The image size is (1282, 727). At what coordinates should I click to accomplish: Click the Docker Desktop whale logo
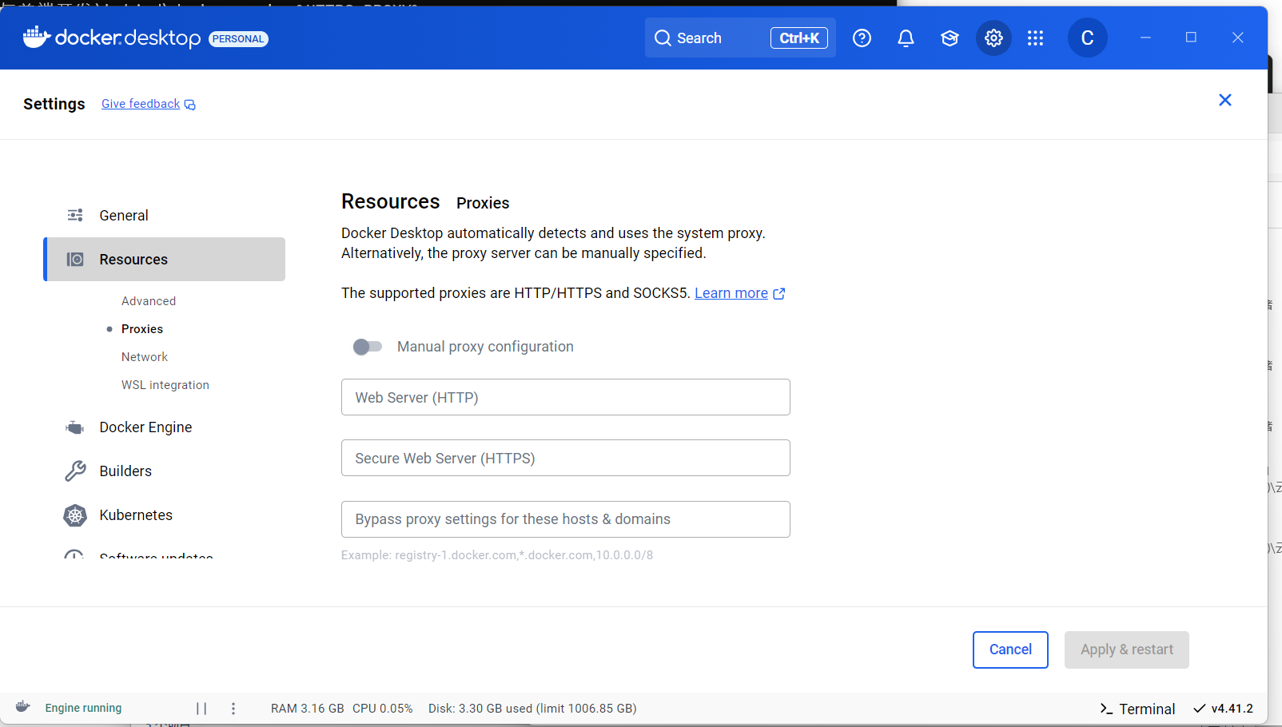click(37, 37)
